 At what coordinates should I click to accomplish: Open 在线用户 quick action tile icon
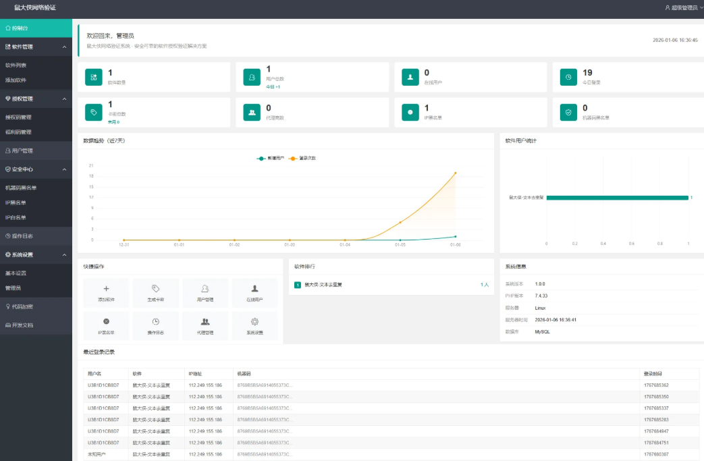click(254, 288)
